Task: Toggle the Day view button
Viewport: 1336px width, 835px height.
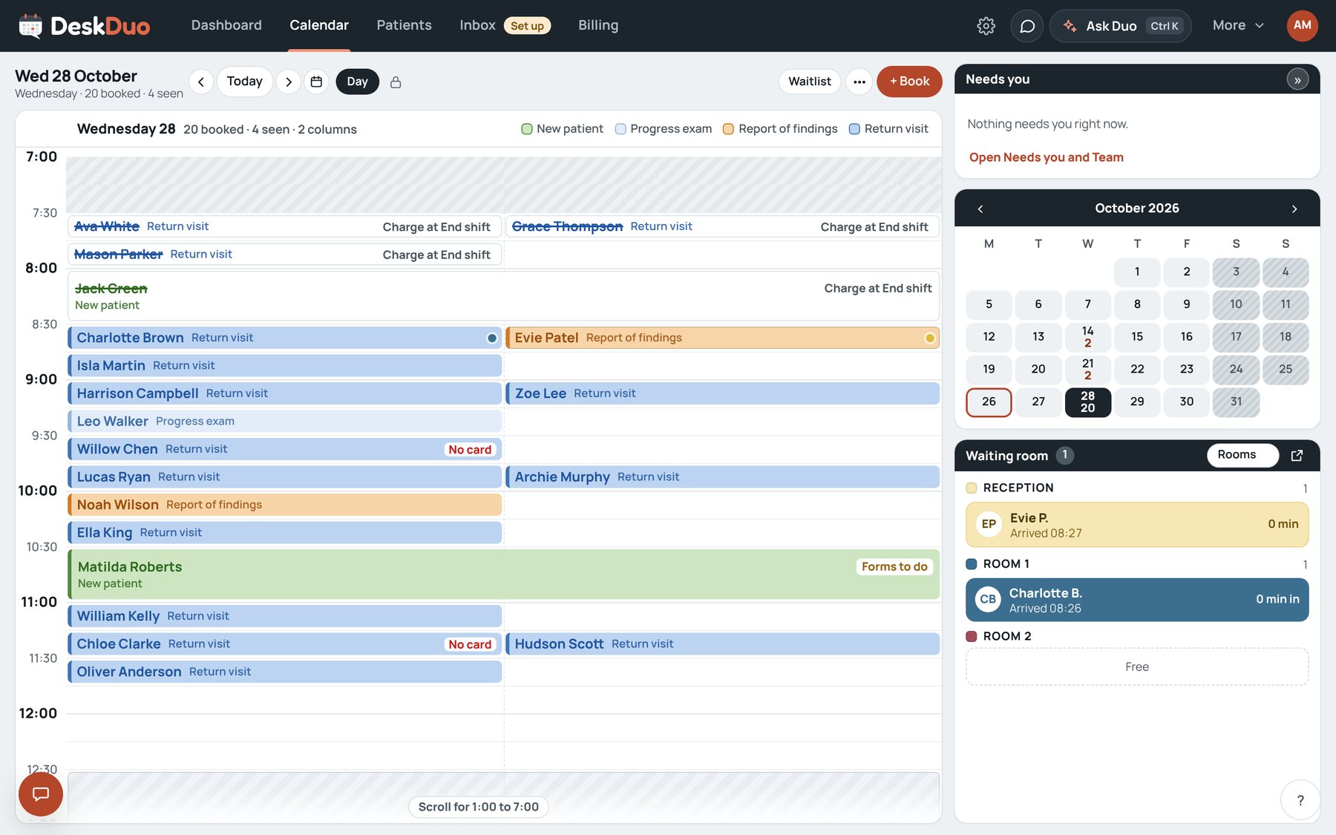Action: tap(357, 82)
